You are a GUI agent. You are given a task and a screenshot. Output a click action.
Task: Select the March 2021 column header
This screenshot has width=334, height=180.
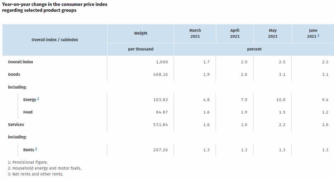(x=195, y=33)
